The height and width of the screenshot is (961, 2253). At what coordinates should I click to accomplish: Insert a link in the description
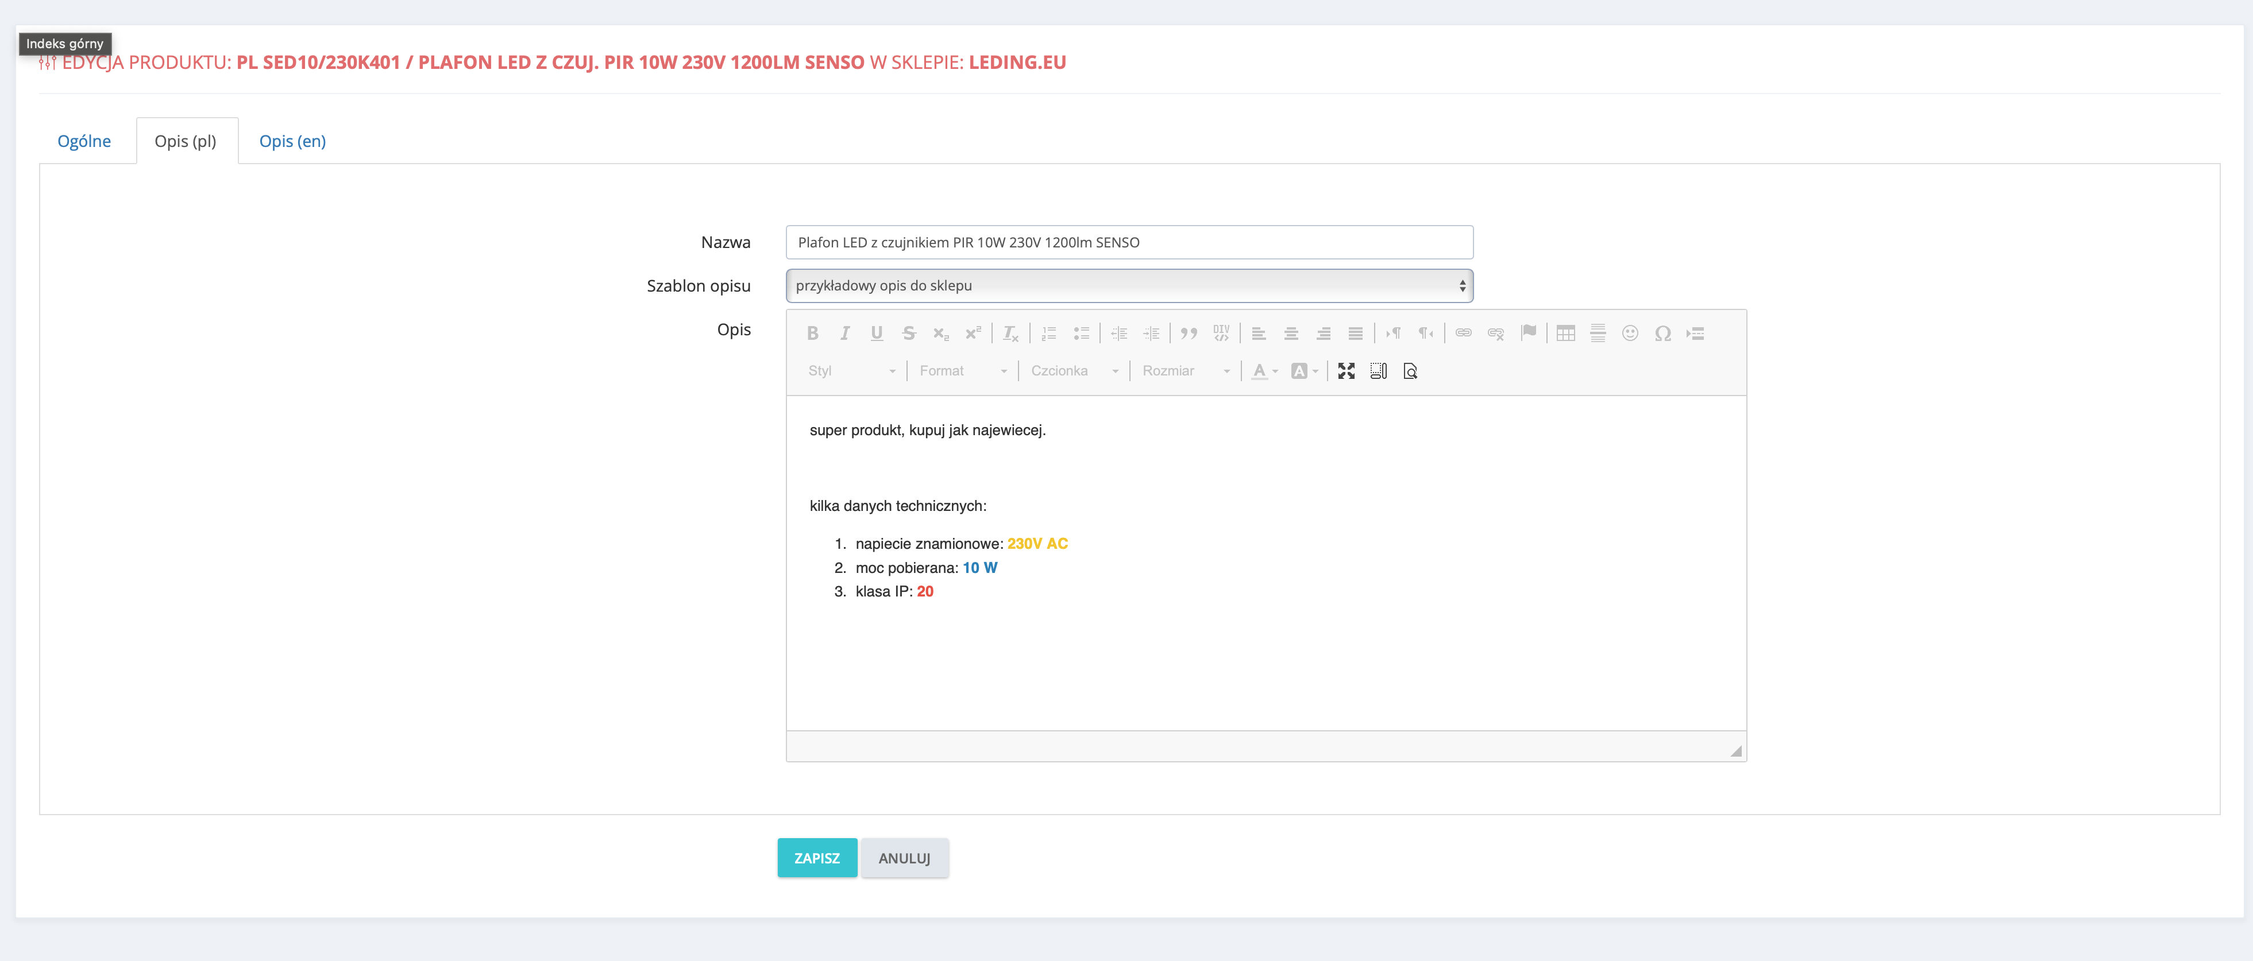point(1463,333)
